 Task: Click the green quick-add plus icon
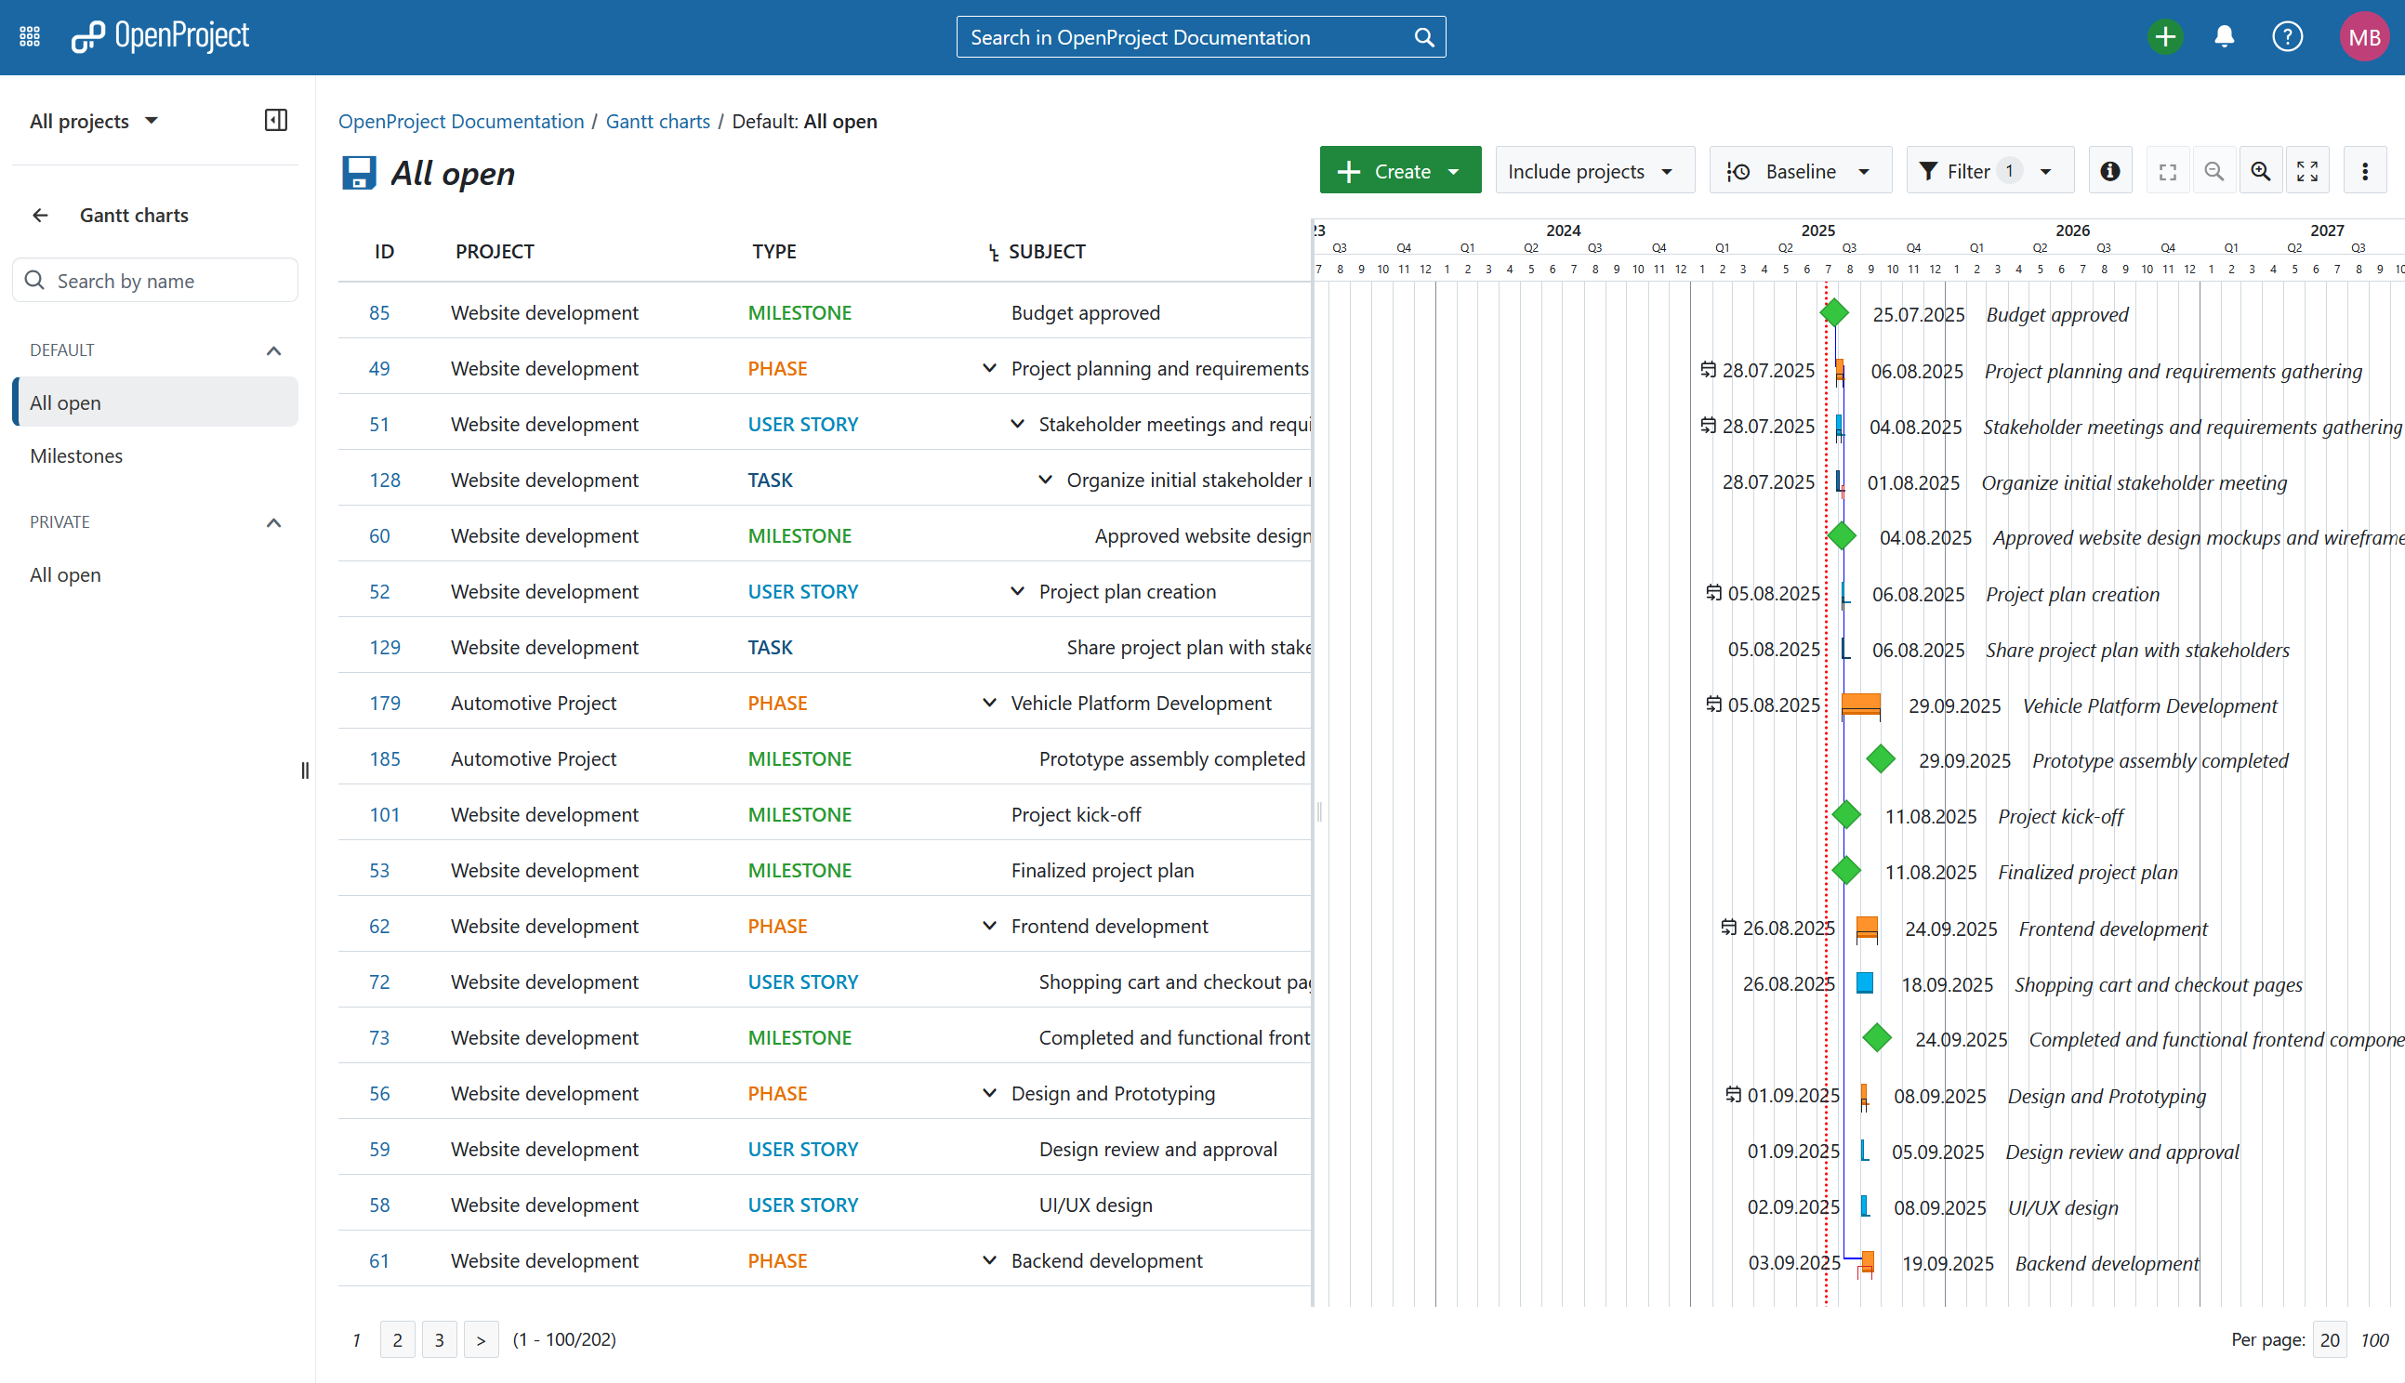pyautogui.click(x=2165, y=37)
